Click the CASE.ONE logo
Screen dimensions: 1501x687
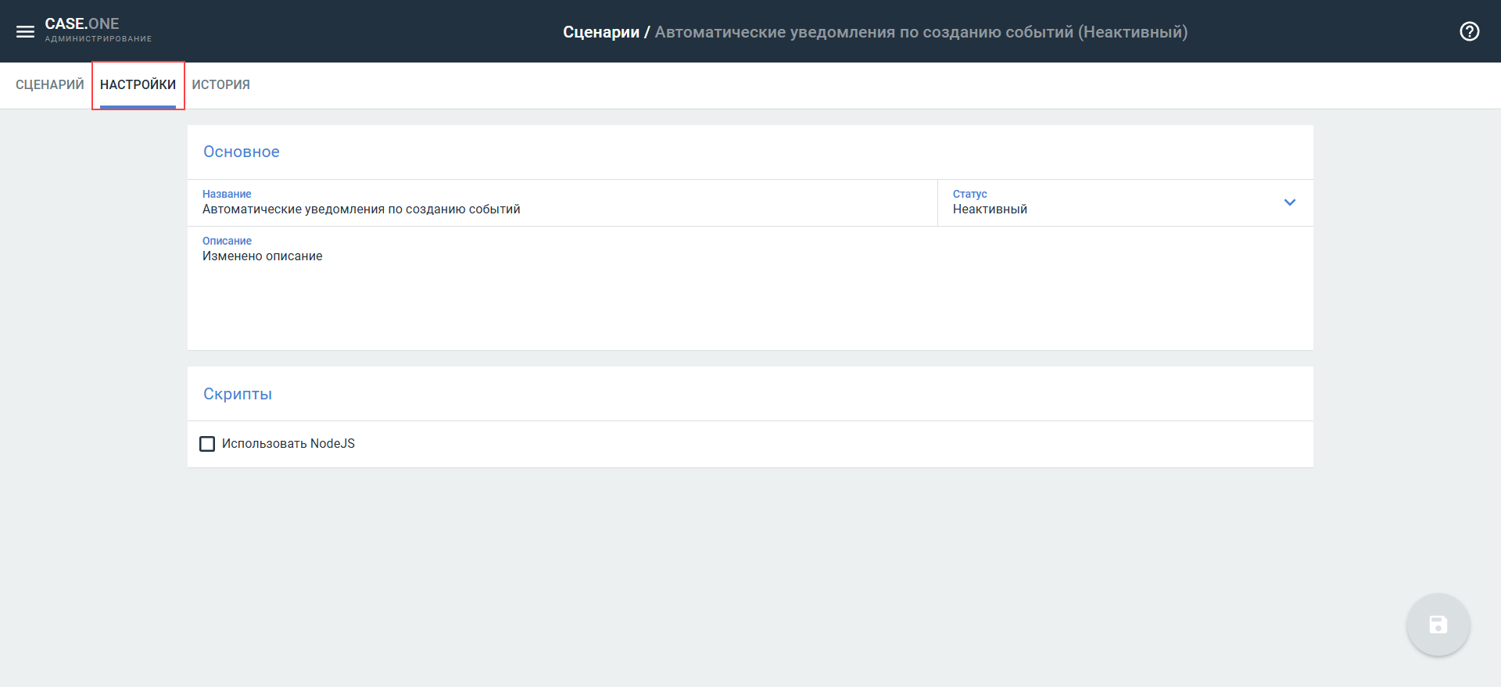click(x=82, y=23)
